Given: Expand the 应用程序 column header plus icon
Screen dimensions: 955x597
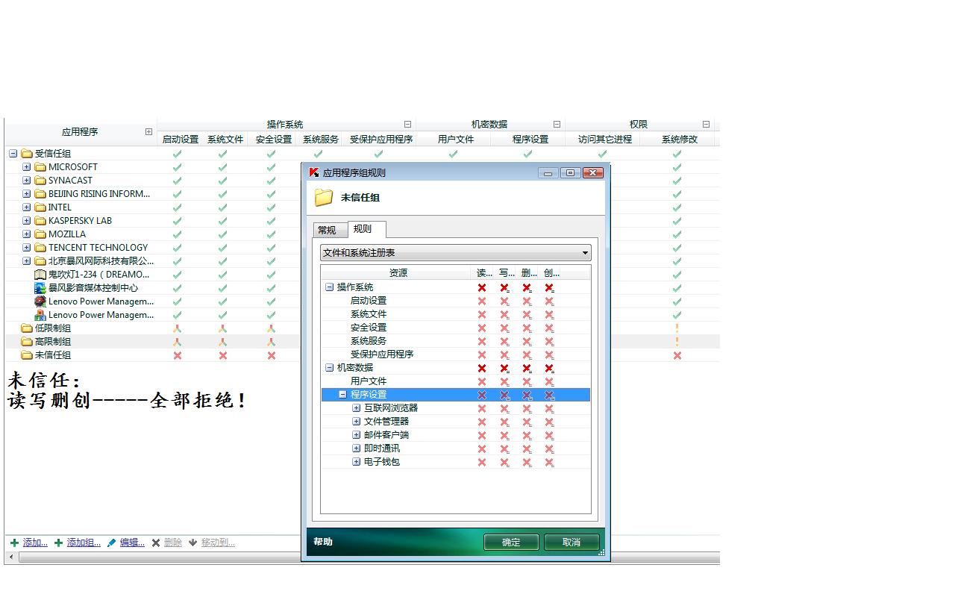Looking at the screenshot, I should (148, 132).
